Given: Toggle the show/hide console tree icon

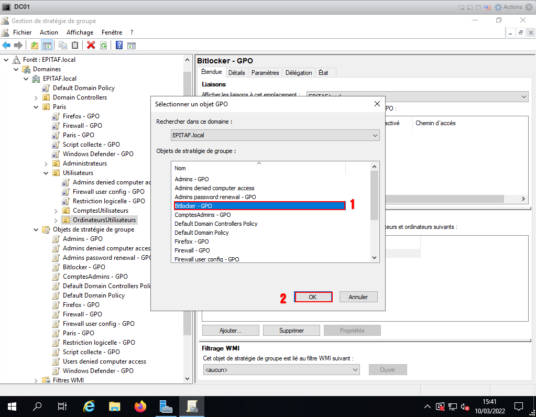Looking at the screenshot, I should point(47,45).
